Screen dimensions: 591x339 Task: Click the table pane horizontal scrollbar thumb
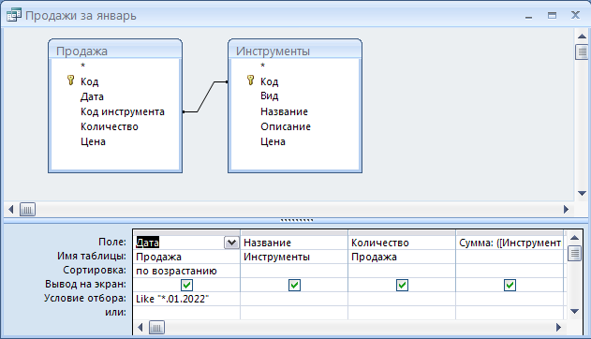pyautogui.click(x=27, y=210)
